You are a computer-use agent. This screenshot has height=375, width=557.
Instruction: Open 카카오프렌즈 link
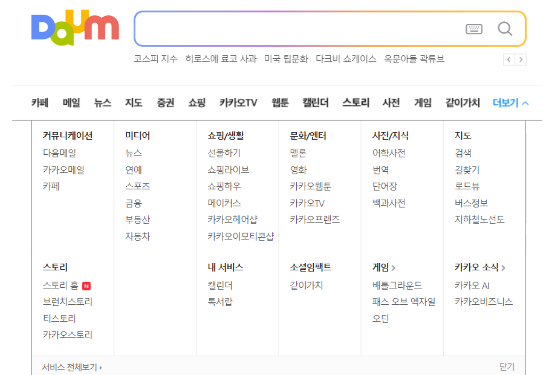(x=315, y=219)
